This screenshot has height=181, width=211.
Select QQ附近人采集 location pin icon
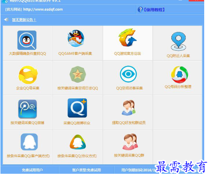pyautogui.click(x=178, y=41)
